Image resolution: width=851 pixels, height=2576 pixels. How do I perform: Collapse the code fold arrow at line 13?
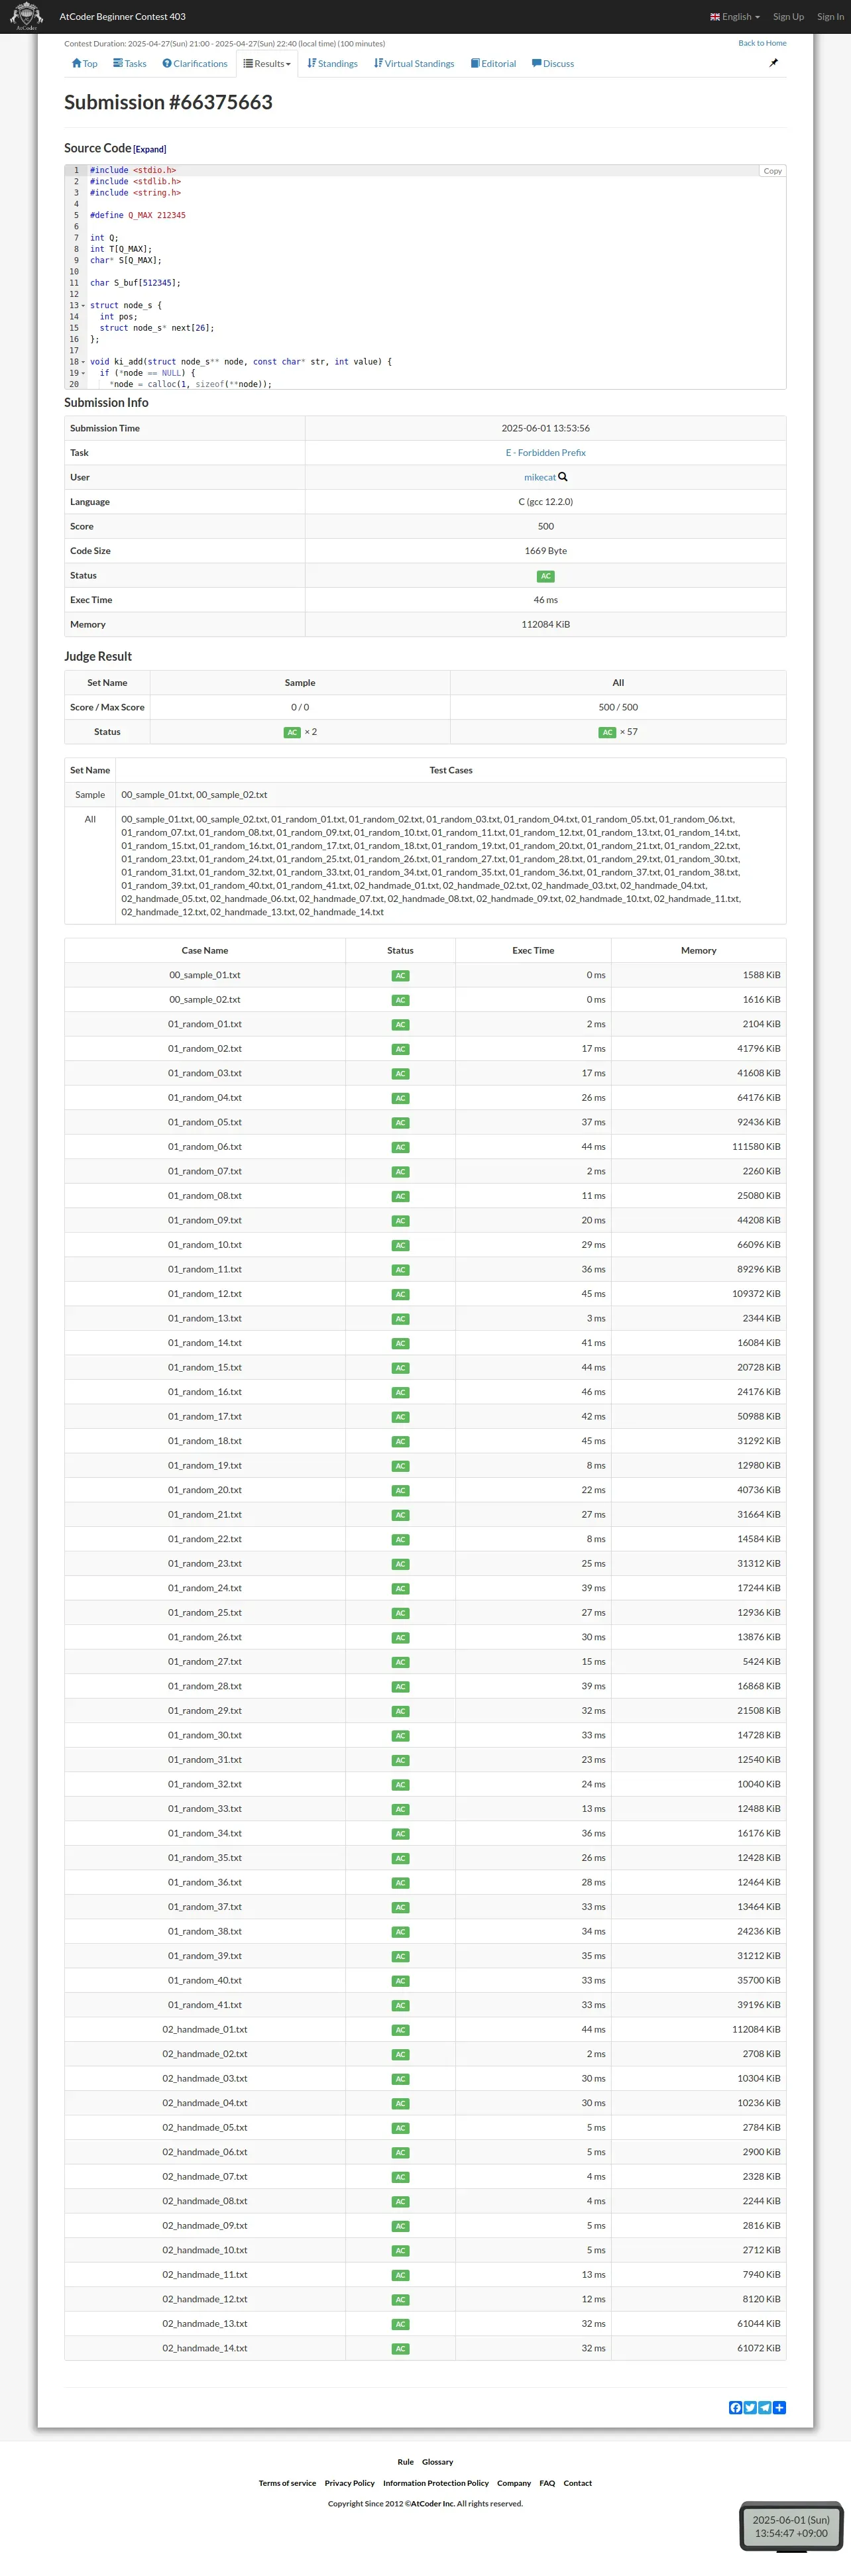click(x=83, y=306)
